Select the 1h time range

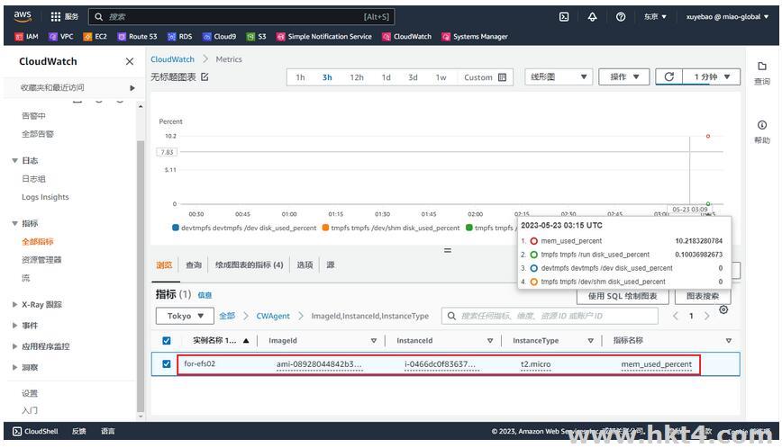[300, 77]
